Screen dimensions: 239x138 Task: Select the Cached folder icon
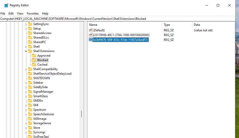click(x=34, y=64)
